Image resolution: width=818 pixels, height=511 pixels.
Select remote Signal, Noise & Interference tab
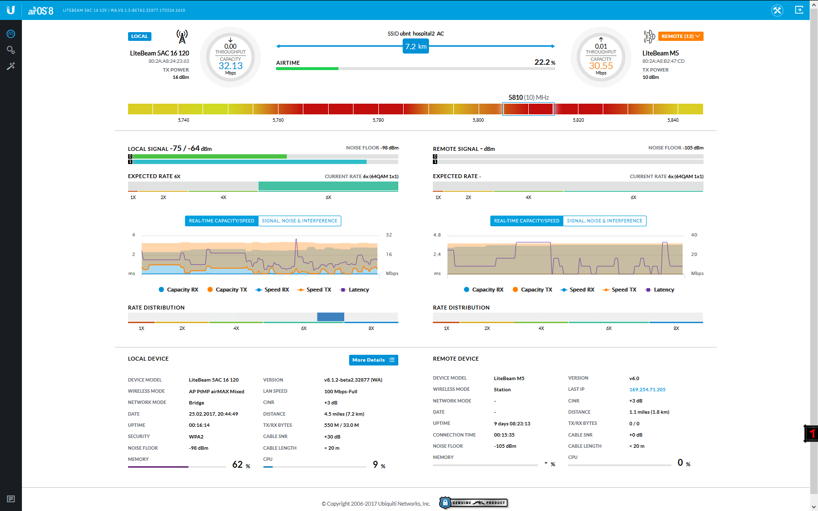[x=605, y=221]
